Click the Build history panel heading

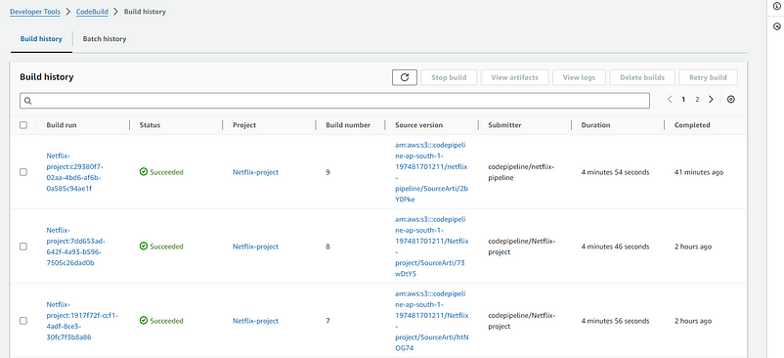click(47, 77)
